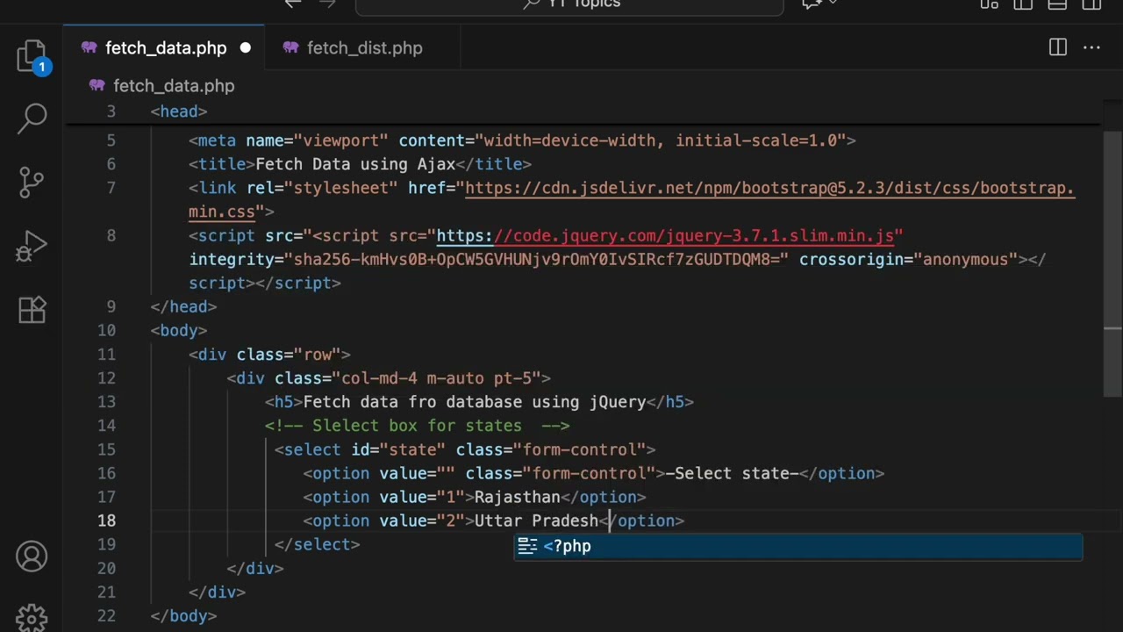Switch to the fetch_dist.php tab
This screenshot has height=632, width=1123.
364,48
